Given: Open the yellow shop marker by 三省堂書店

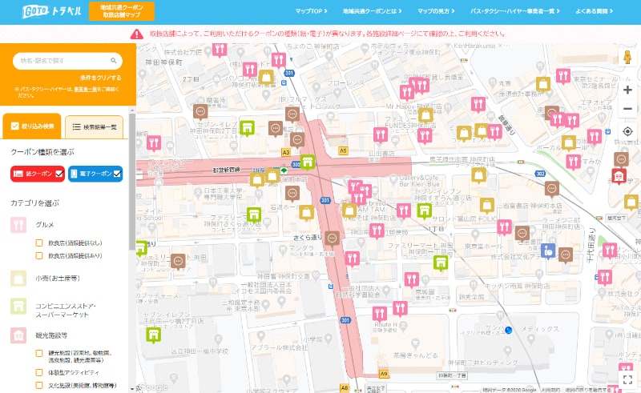Looking at the screenshot, I should (x=486, y=206).
